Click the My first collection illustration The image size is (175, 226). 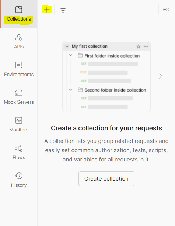(106, 77)
